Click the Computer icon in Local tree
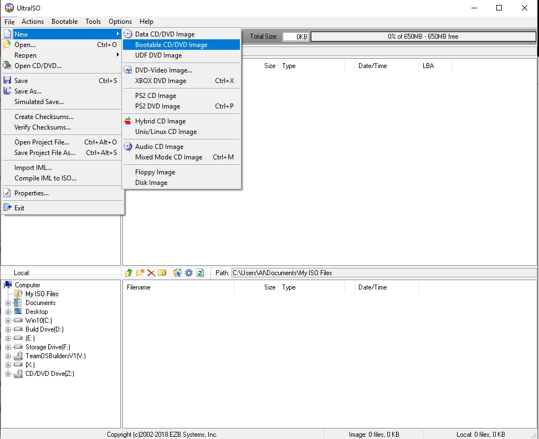539x439 pixels. [x=8, y=285]
